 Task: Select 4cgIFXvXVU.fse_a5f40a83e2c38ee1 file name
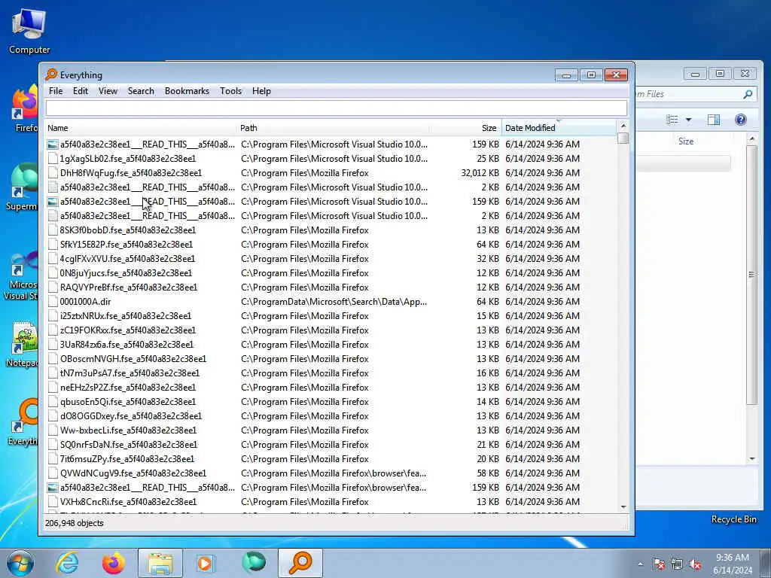[127, 259]
